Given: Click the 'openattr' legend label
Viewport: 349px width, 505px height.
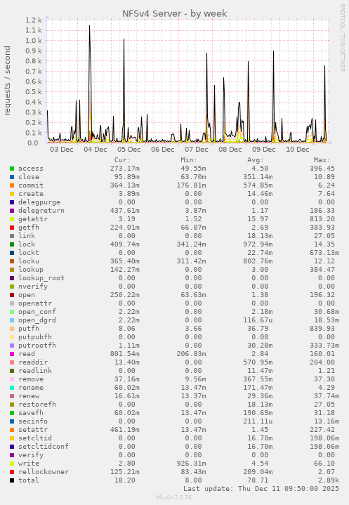Looking at the screenshot, I should 35,303.
